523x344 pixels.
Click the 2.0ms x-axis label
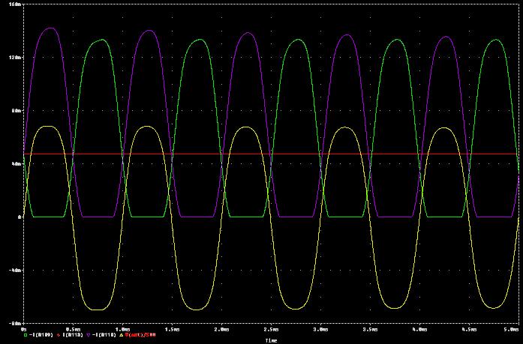(221, 329)
